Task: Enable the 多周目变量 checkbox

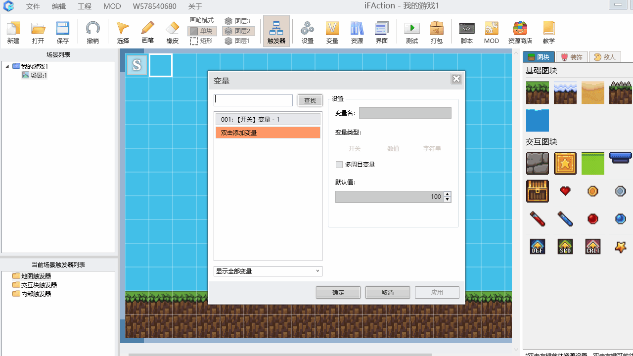Action: 339,165
